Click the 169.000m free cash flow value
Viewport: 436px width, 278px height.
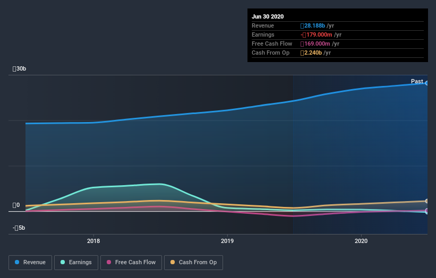point(315,44)
